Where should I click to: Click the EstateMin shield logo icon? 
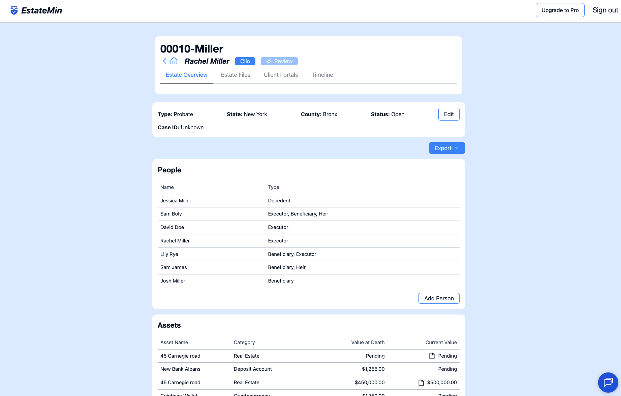tap(14, 10)
